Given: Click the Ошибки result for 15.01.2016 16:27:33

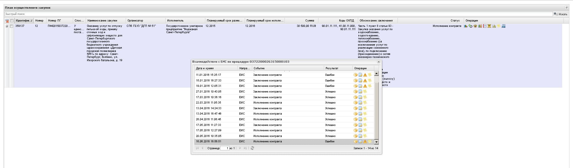Looking at the screenshot, I should click(330, 81).
